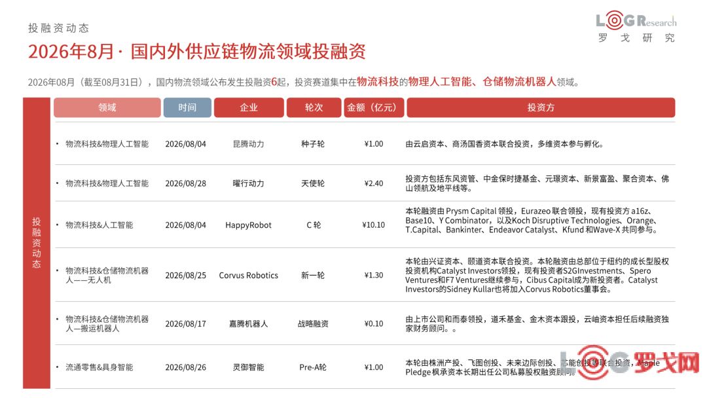Click the C轮 round cell
707x398 pixels.
314,225
